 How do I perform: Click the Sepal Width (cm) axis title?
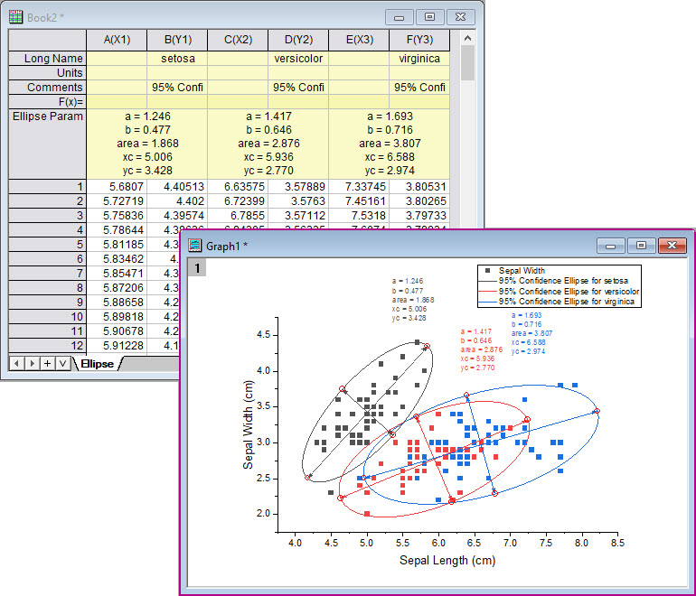tap(249, 424)
